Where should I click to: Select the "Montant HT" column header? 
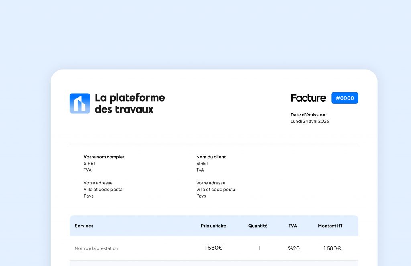click(330, 226)
